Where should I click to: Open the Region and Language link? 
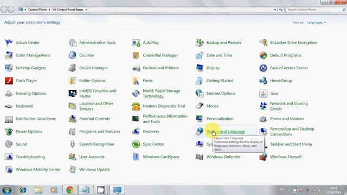click(x=226, y=132)
